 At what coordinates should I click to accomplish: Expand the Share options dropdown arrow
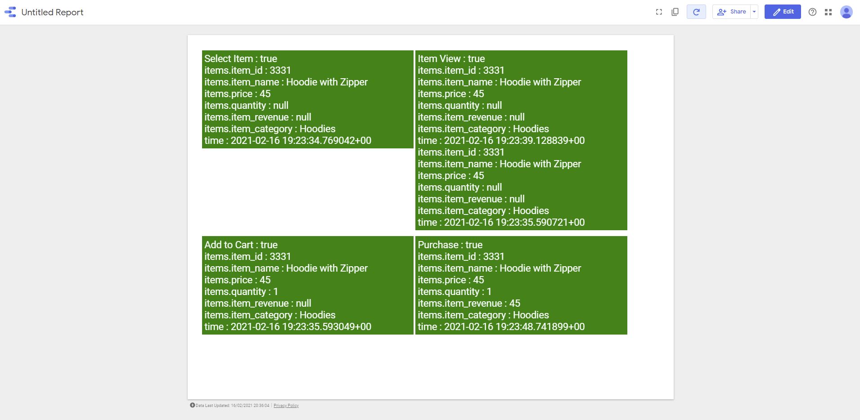[754, 12]
